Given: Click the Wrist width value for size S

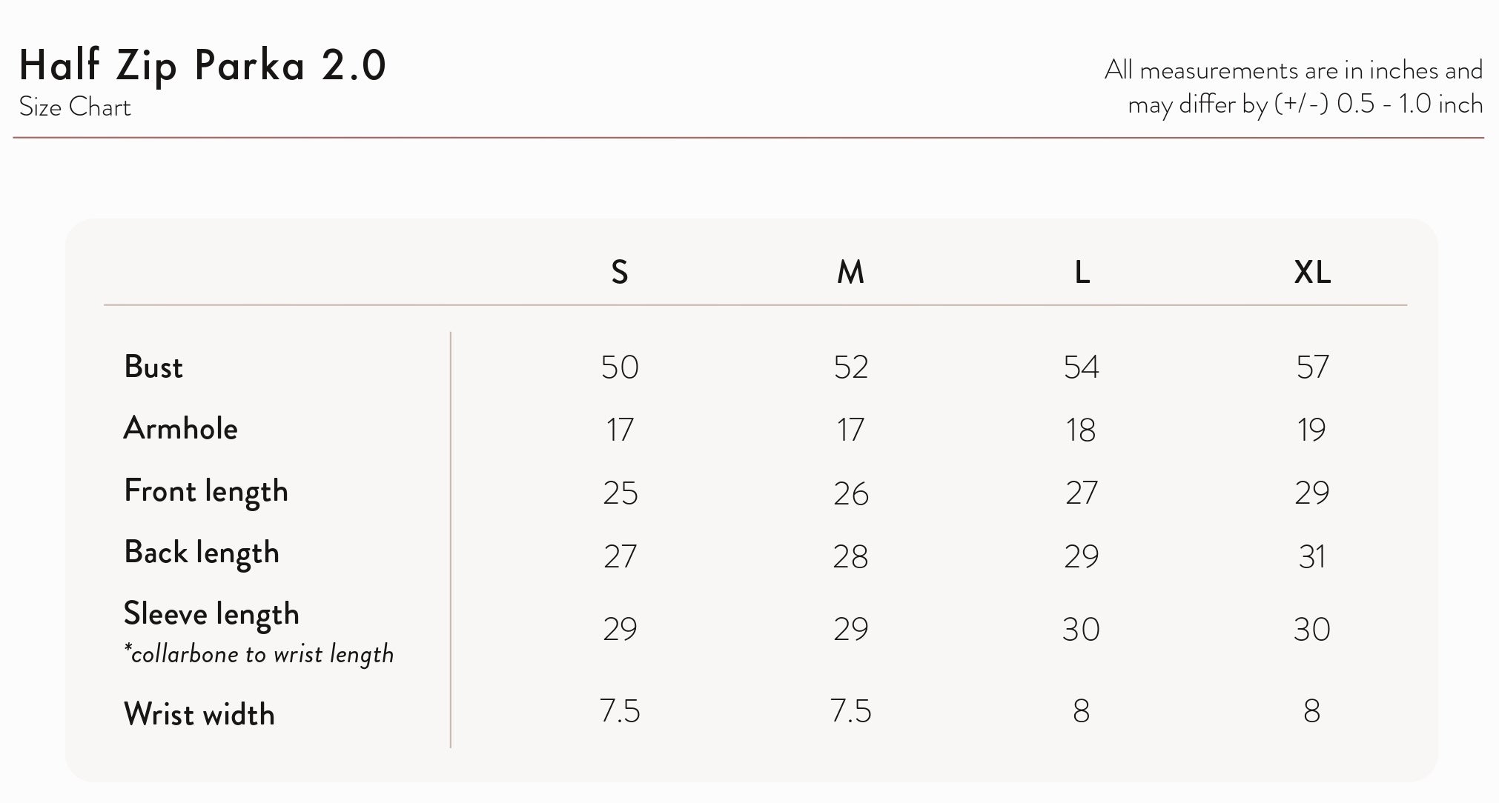Looking at the screenshot, I should point(620,712).
